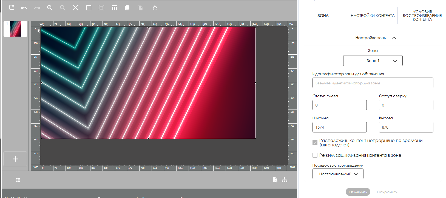446x198 pixels.
Task: Click the copy pages icon
Action: [127, 8]
